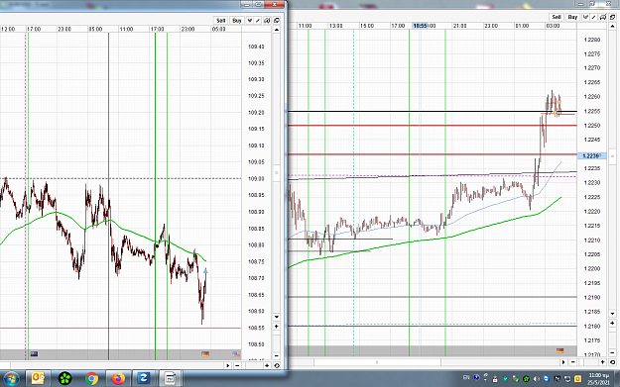Click the reset zoom icon on right chart
This screenshot has height=387, width=620.
coord(612,361)
